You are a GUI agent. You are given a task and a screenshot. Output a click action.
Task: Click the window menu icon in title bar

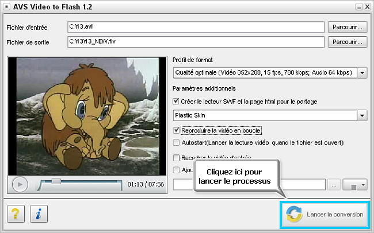point(7,7)
